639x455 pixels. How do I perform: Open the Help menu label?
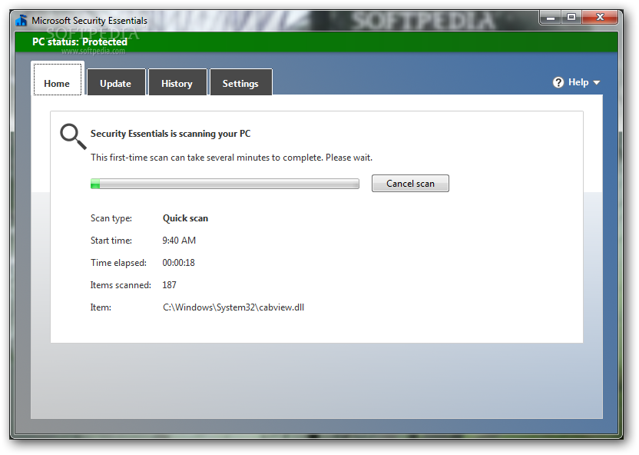pyautogui.click(x=578, y=82)
